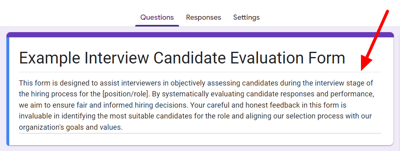Click the word "Interview" in the title
This screenshot has height=151, width=400.
tap(117, 57)
